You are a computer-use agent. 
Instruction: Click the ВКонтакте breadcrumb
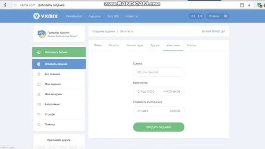click(x=127, y=31)
